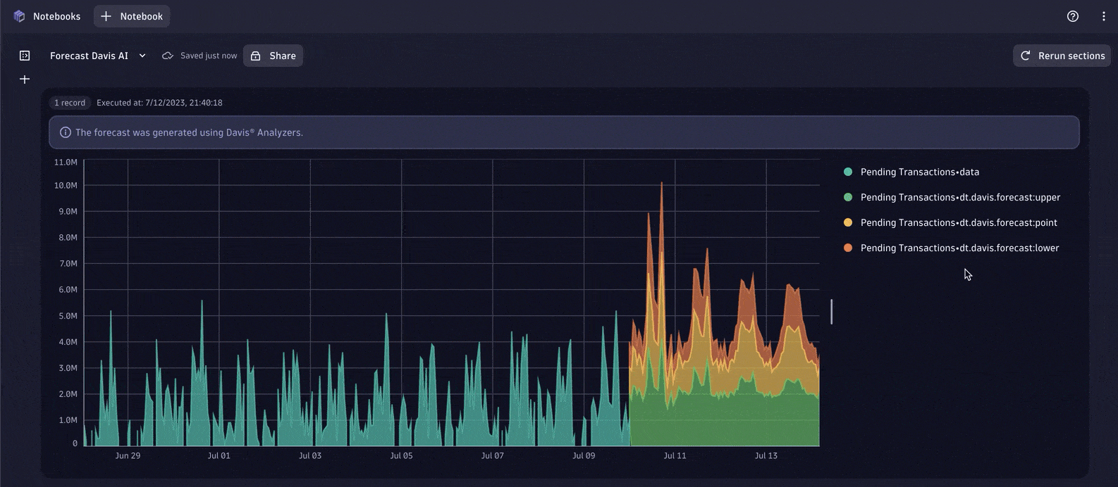Open the Notebooks menu item
Viewport: 1118px width, 487px height.
coord(56,16)
